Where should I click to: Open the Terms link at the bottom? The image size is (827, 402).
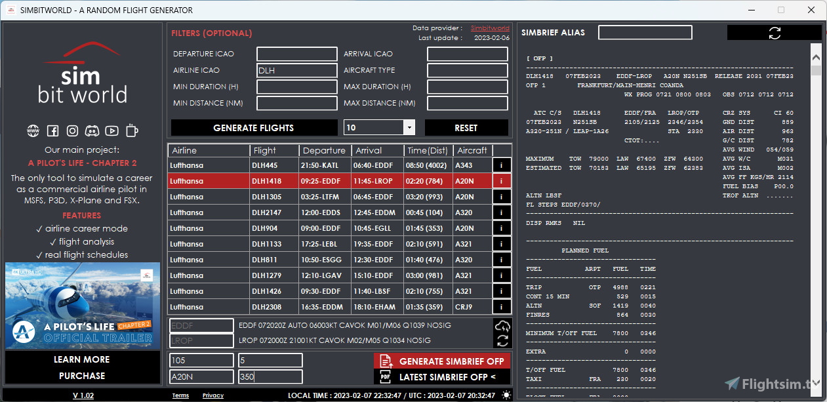click(x=180, y=395)
